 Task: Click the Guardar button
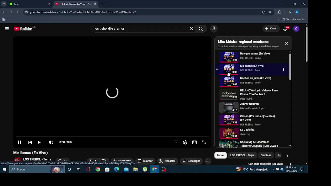point(145,161)
